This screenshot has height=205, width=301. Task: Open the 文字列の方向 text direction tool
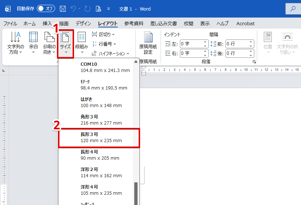(15, 43)
